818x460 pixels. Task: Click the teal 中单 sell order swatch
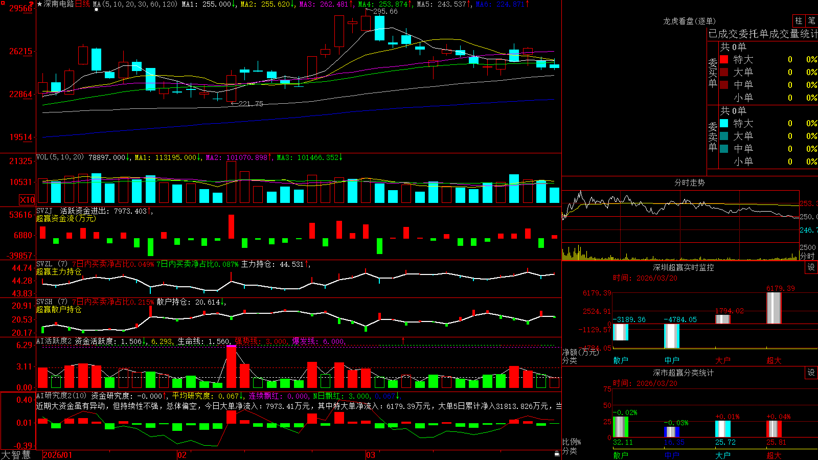[724, 149]
